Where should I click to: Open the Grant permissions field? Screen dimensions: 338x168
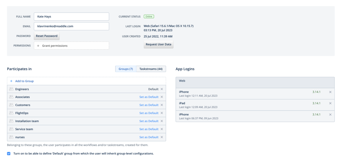tap(71, 46)
